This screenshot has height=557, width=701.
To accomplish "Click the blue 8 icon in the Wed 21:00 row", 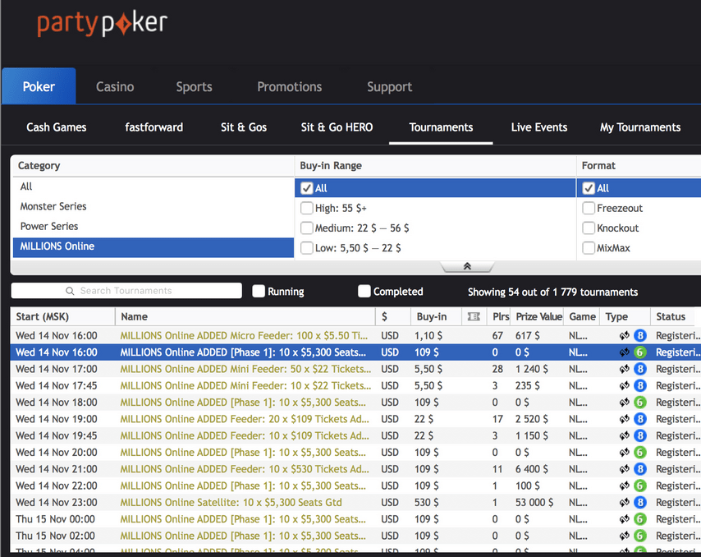I will click(639, 469).
